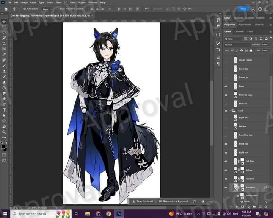Hide the Base hair layer

pos(226,188)
